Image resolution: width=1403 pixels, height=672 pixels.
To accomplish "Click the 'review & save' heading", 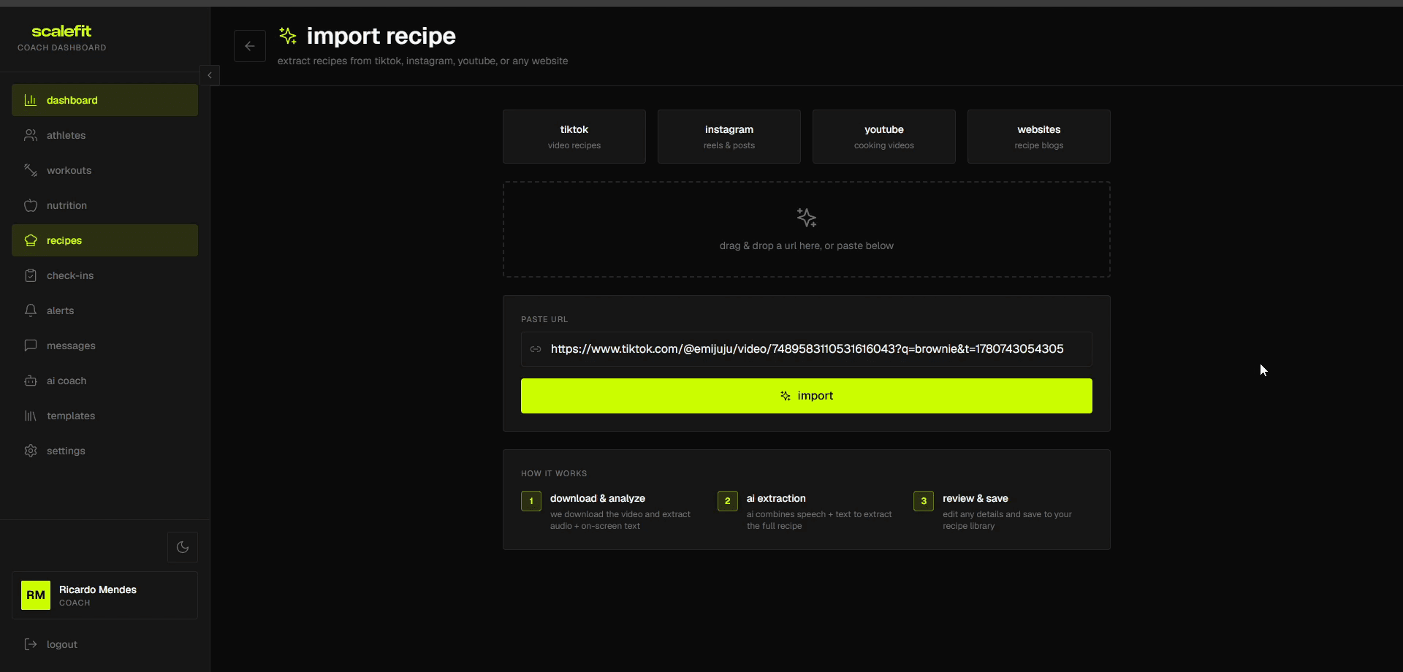I will click(x=976, y=498).
